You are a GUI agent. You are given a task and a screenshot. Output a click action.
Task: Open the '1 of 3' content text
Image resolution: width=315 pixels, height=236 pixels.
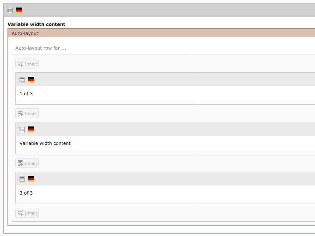pos(26,94)
